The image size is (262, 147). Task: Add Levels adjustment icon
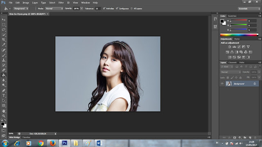tap(234, 47)
